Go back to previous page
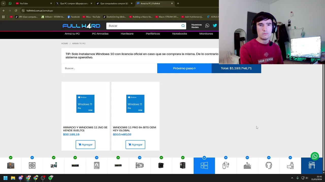Image resolution: width=325 pixels, height=182 pixels. [x=4, y=11]
